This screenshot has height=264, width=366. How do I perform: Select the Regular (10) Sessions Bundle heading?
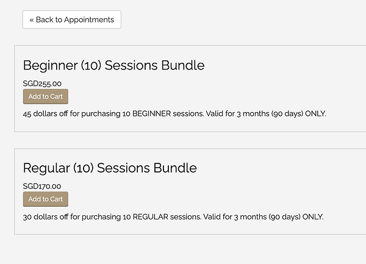(x=110, y=168)
